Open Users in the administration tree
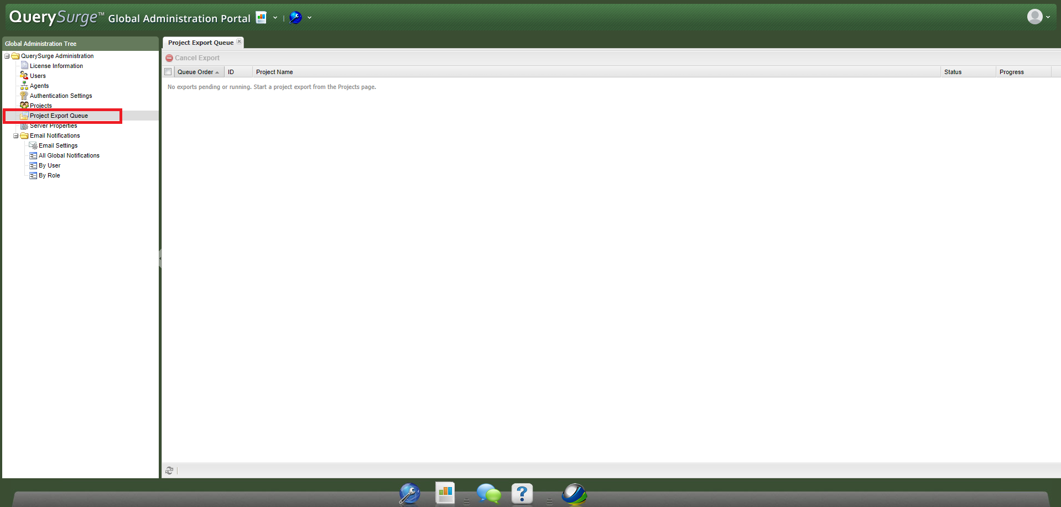This screenshot has height=507, width=1061. tap(38, 76)
